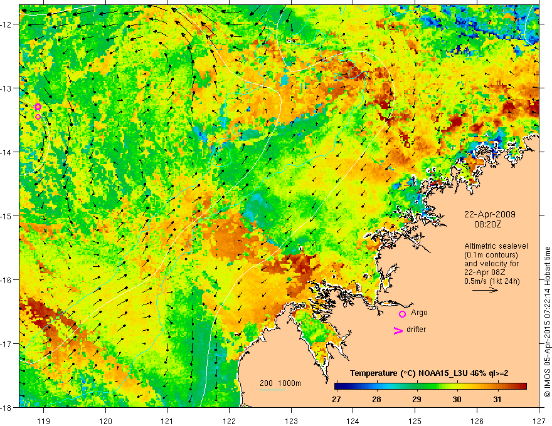Click the color bar value 28
Screen dimensions: 552x426
(377, 400)
